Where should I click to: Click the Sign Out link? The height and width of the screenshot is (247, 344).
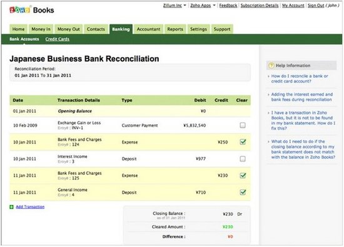316,6
